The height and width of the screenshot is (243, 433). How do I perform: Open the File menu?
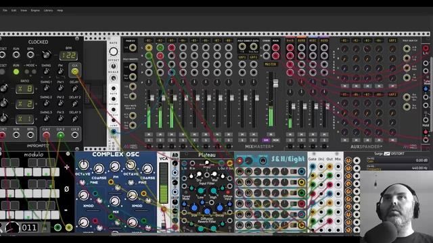point(5,10)
